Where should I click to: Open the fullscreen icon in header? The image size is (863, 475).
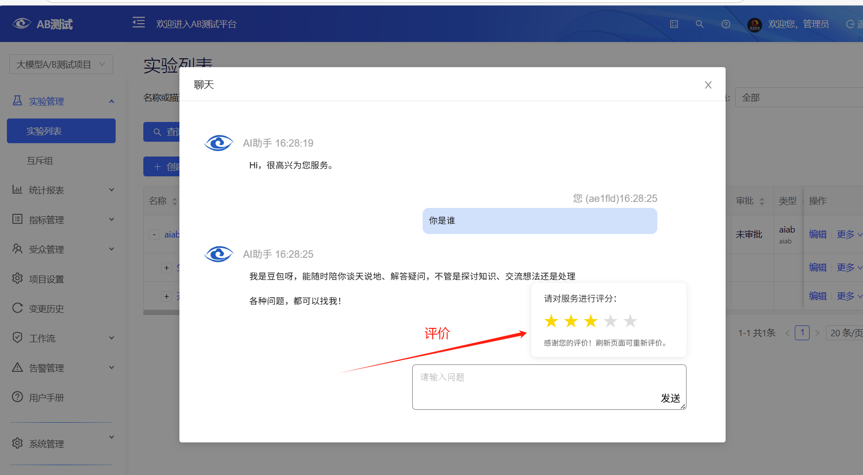click(674, 24)
